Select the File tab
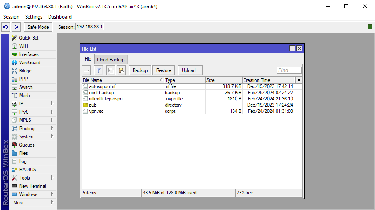The image size is (375, 210). tap(88, 59)
